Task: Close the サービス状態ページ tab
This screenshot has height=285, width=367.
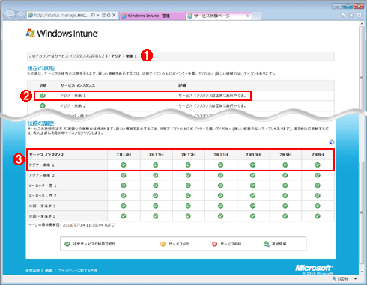Action: click(x=248, y=16)
